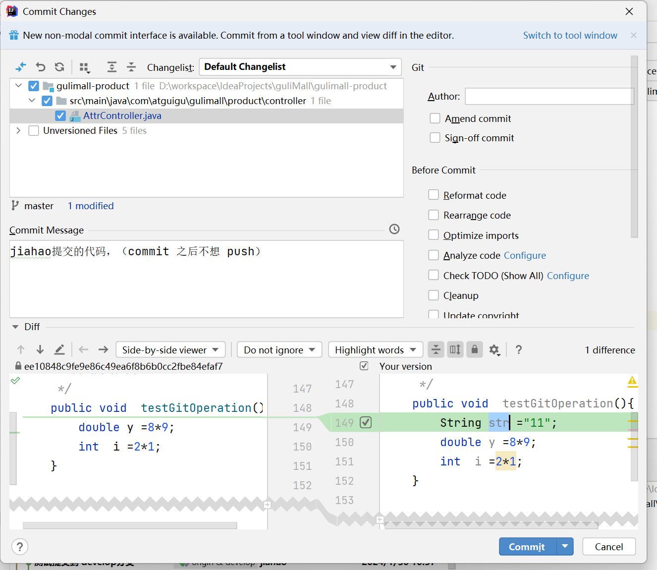Collapse all items in changes tree
The image size is (657, 570).
click(131, 66)
